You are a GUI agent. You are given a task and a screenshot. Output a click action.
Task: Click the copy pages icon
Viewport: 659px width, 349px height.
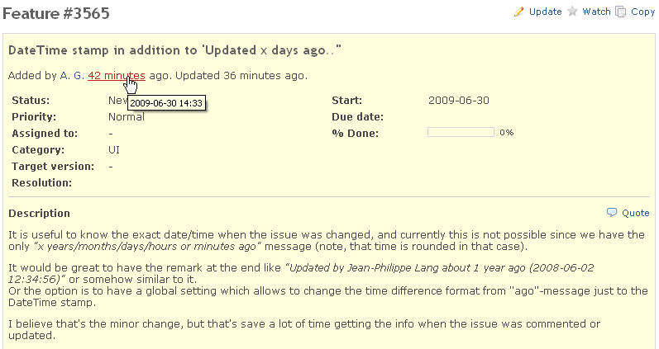point(621,12)
